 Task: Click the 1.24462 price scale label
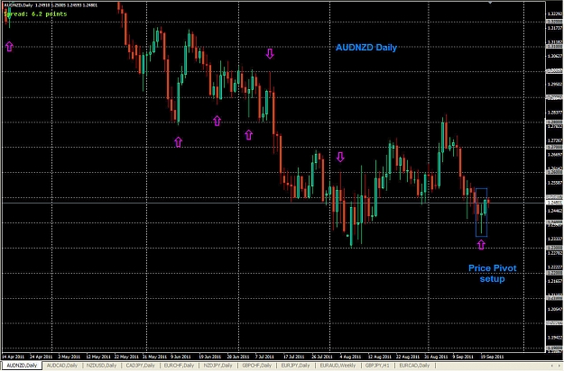555,211
